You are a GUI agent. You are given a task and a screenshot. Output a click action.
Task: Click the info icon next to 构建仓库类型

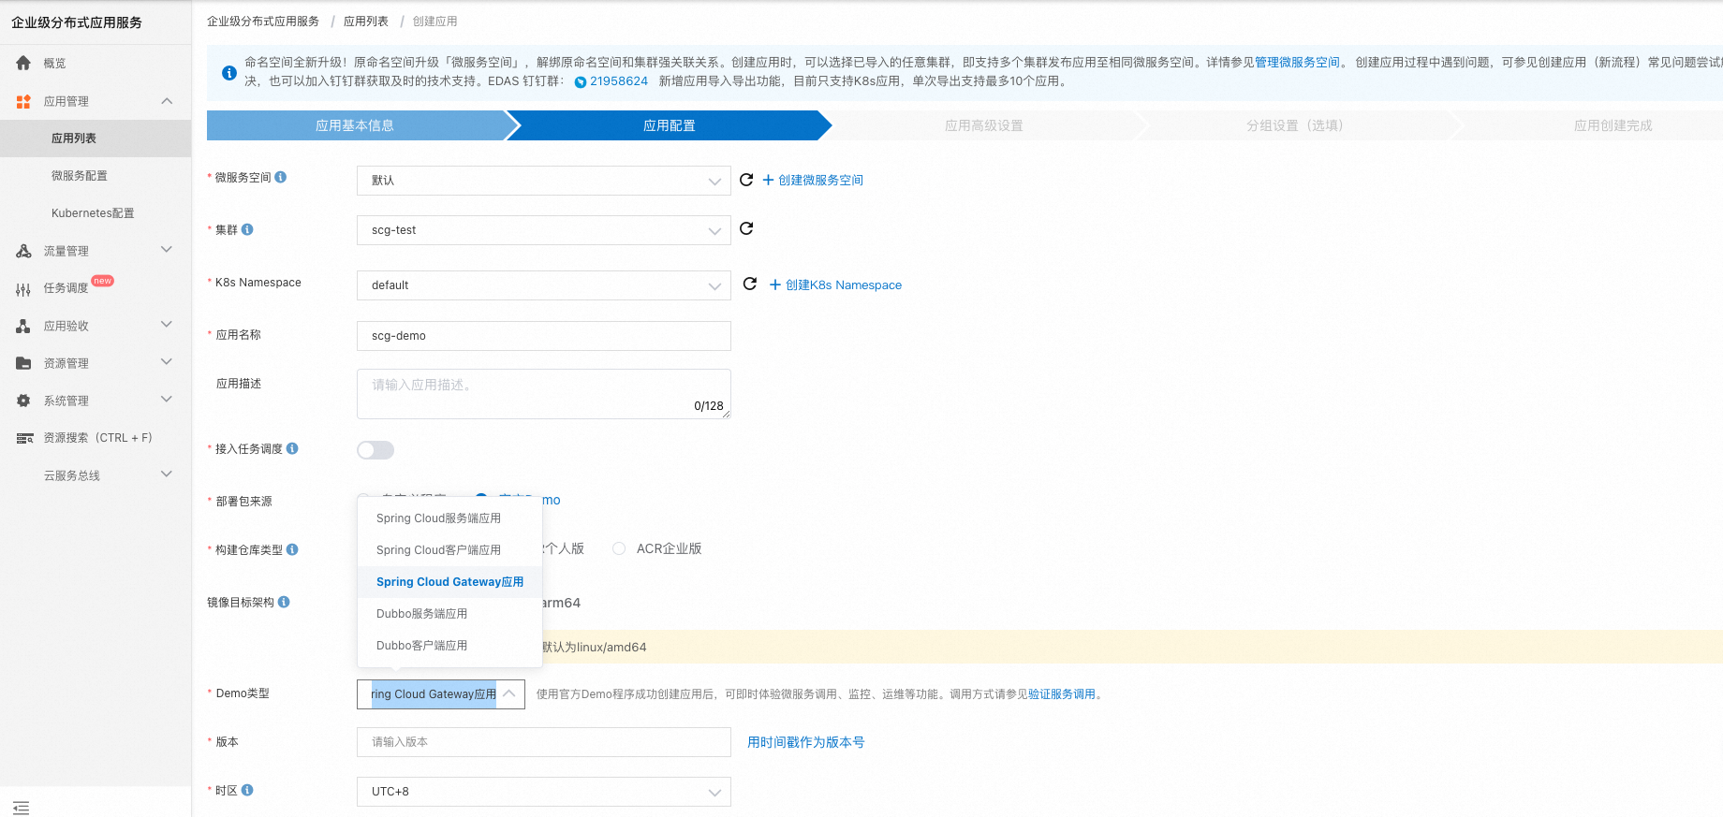pyautogui.click(x=292, y=549)
